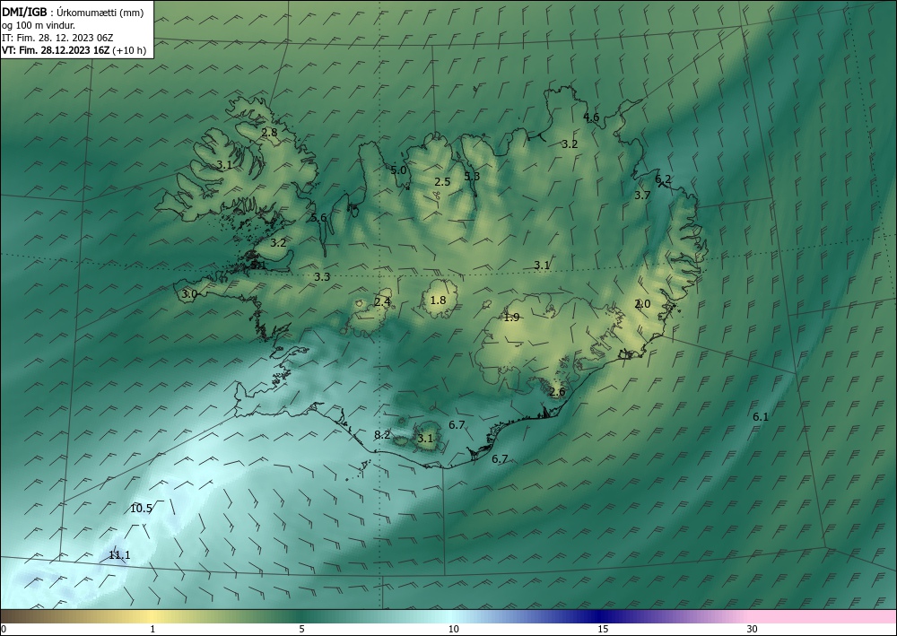This screenshot has height=636, width=897.
Task: Select the 5.0 value on the map
Action: coord(398,170)
